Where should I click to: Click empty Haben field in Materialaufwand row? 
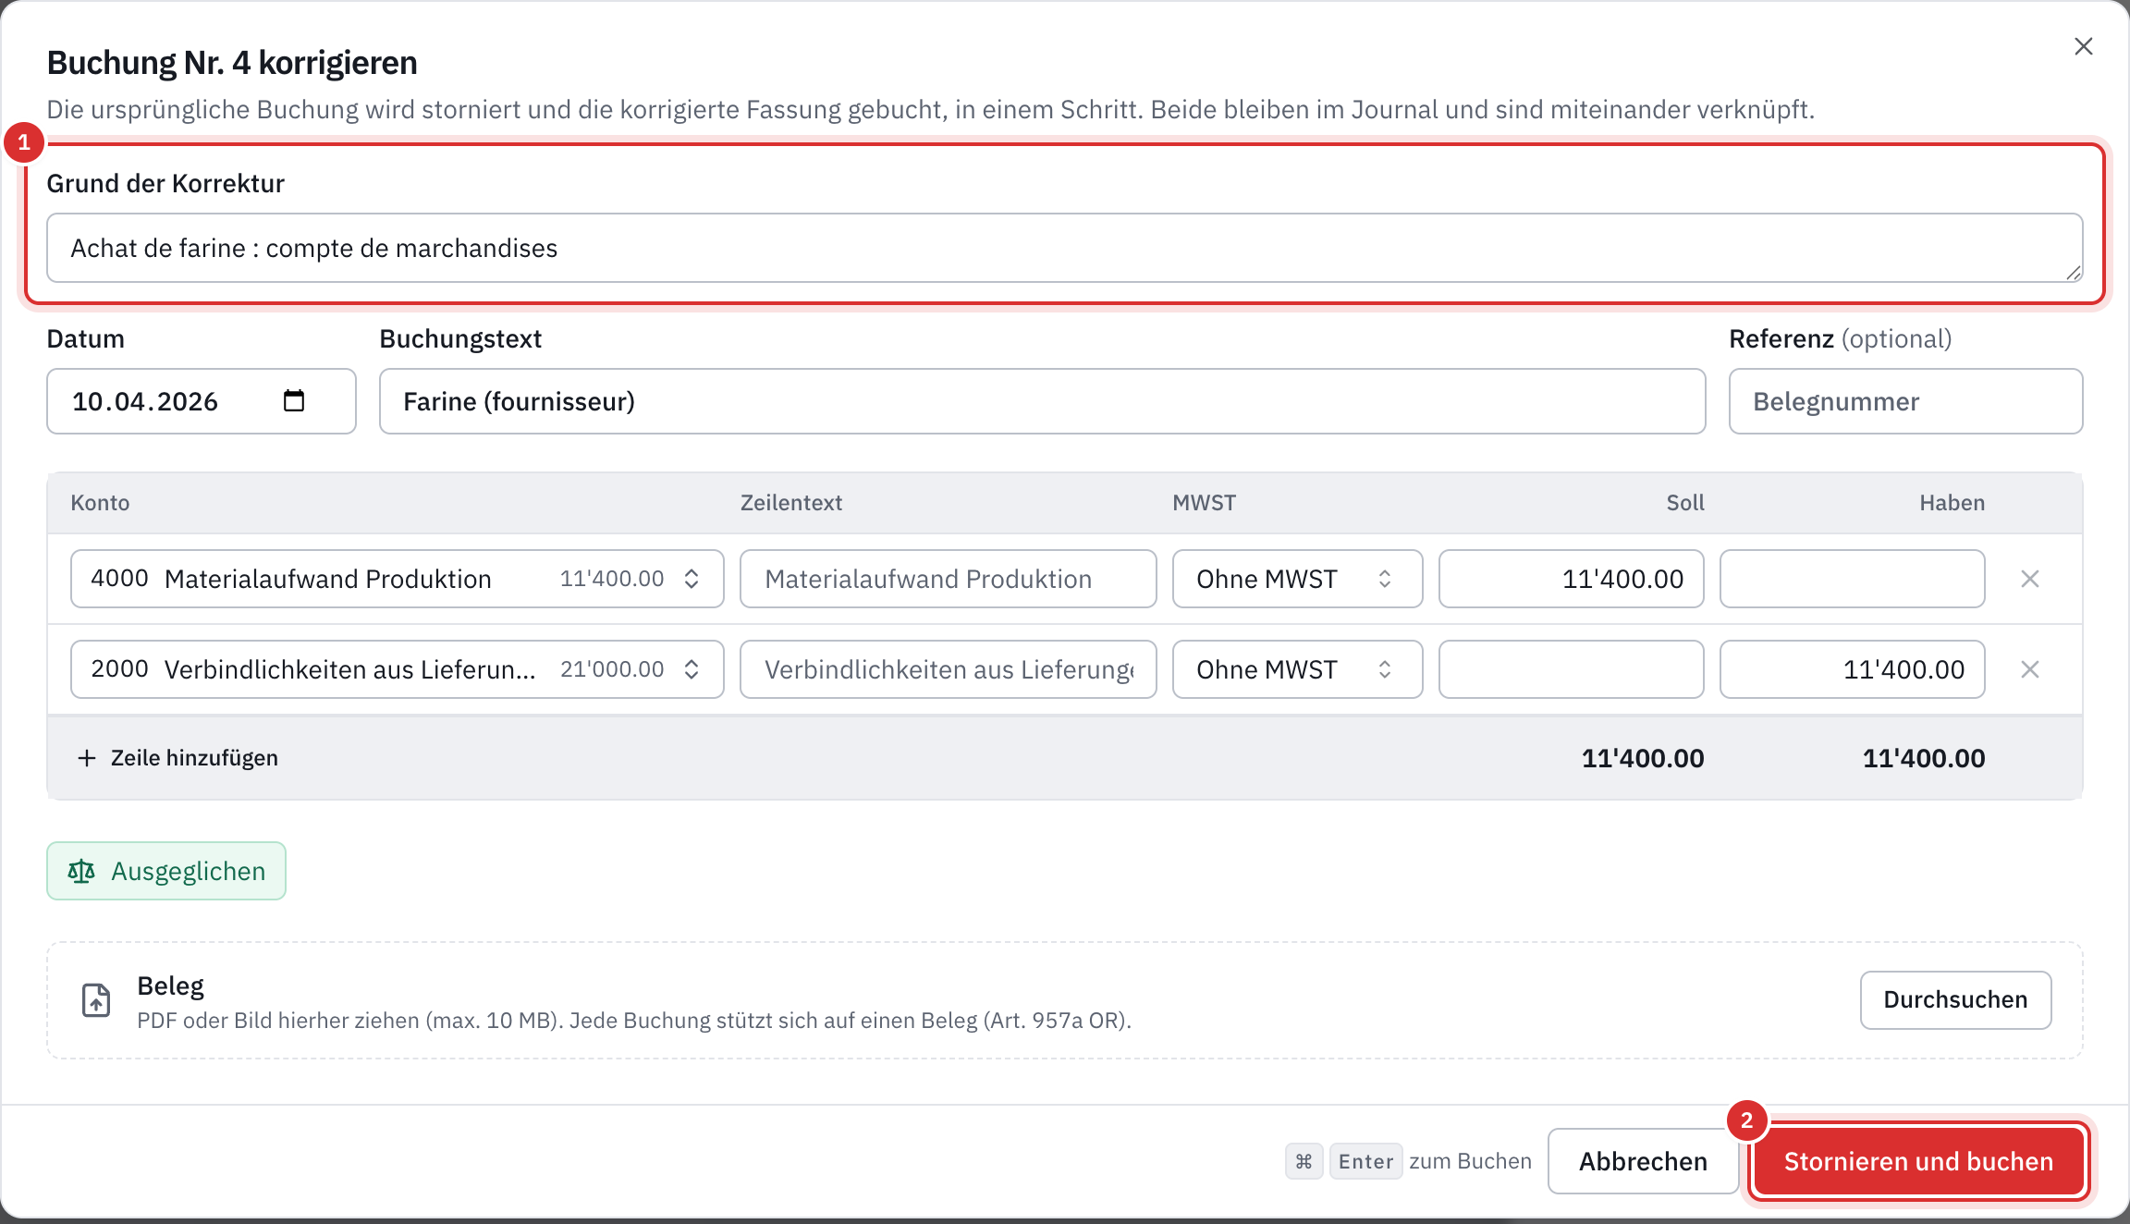click(1852, 579)
